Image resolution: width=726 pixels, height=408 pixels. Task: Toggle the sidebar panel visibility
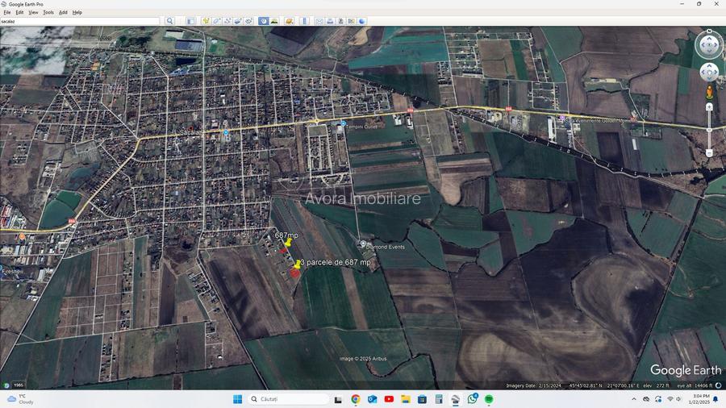[x=191, y=21]
